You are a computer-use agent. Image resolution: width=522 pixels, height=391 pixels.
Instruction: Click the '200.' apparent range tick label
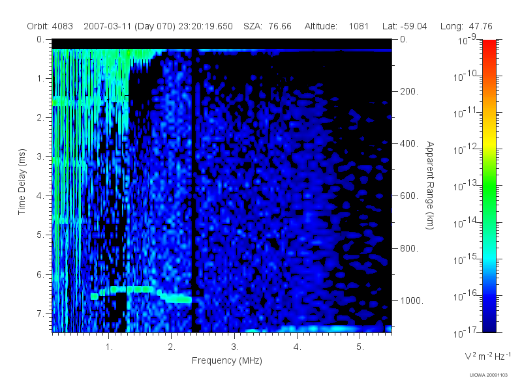[409, 91]
